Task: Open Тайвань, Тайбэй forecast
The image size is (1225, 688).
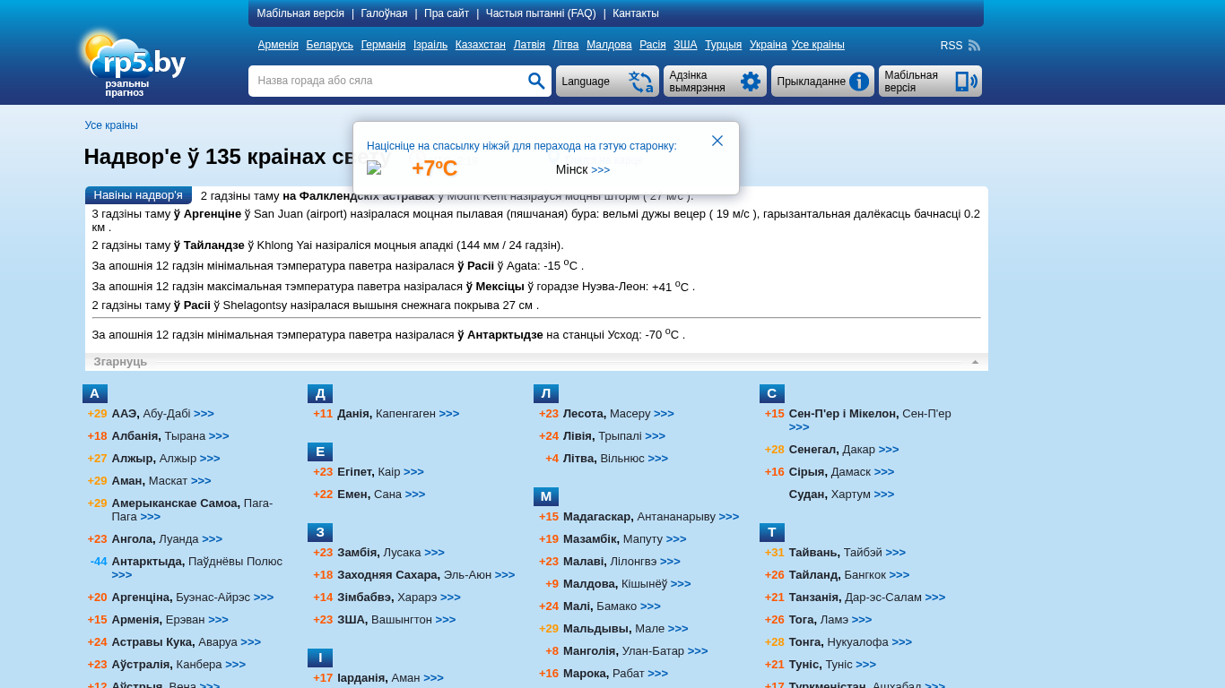Action: (x=847, y=553)
